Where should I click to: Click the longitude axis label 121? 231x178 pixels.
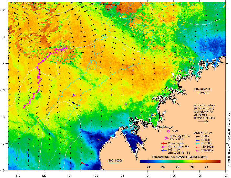[x=70, y=175]
